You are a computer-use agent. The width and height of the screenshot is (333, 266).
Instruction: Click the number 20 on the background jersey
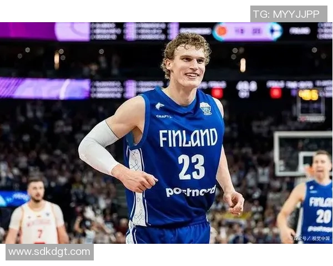click(x=324, y=216)
